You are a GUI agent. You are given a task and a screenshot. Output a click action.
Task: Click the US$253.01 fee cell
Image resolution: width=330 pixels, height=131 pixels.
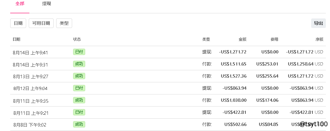click(x=267, y=64)
